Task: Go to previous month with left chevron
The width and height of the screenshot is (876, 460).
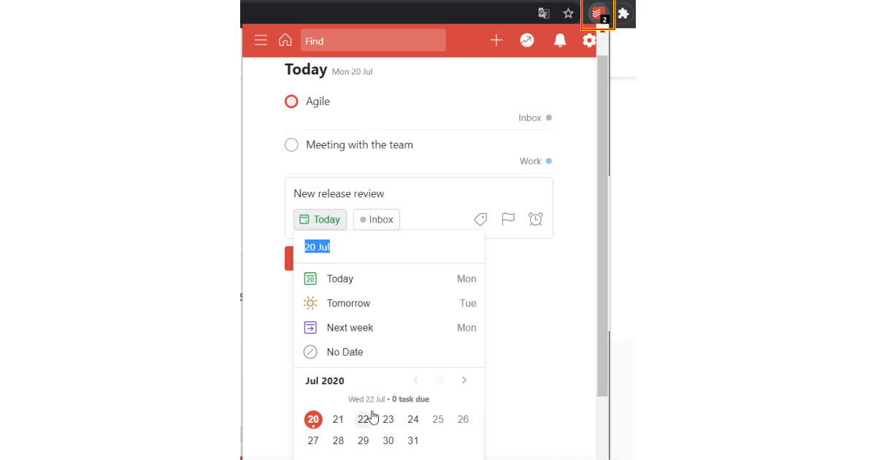Action: pyautogui.click(x=415, y=380)
